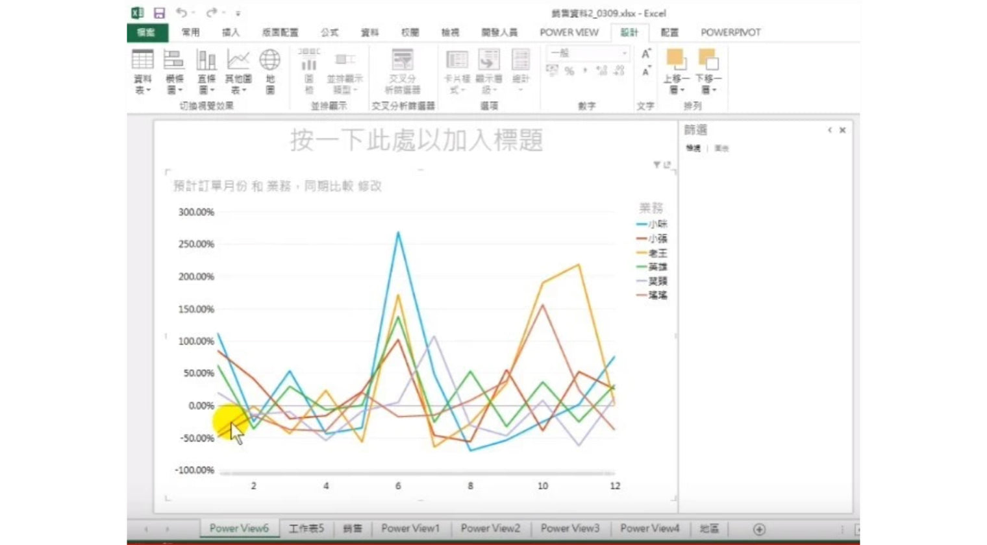Select 圖表 in the filter pane
The width and height of the screenshot is (987, 545).
(722, 148)
